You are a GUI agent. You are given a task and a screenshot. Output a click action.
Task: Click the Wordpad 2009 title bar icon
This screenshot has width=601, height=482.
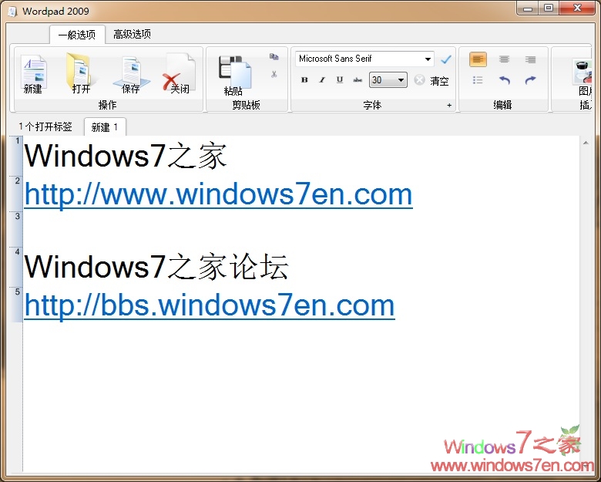[12, 12]
